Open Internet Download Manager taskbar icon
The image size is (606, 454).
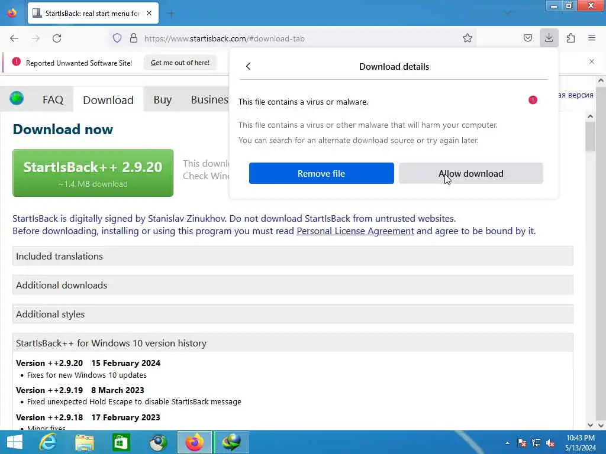coord(231,442)
